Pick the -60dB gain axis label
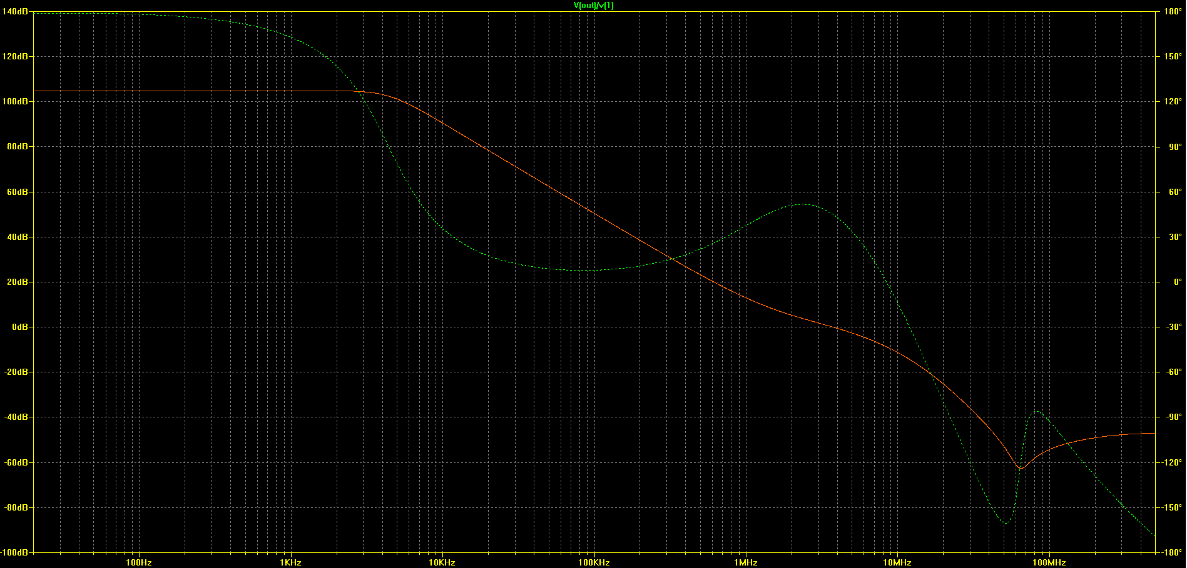Image resolution: width=1187 pixels, height=568 pixels. (x=16, y=462)
